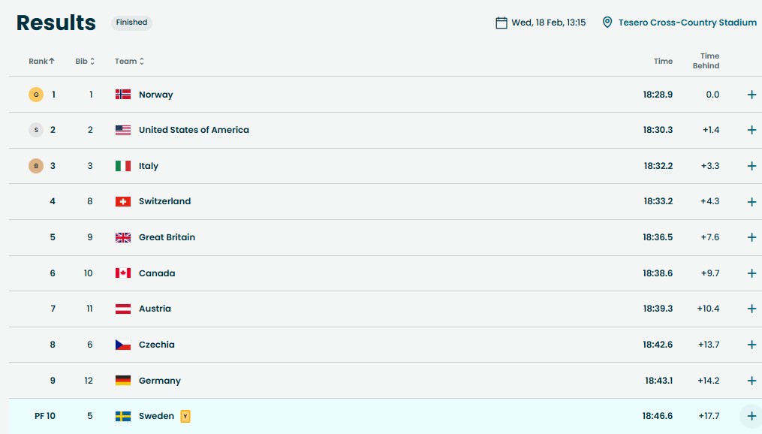The width and height of the screenshot is (762, 434).
Task: Sort the table by Team name
Action: (129, 62)
